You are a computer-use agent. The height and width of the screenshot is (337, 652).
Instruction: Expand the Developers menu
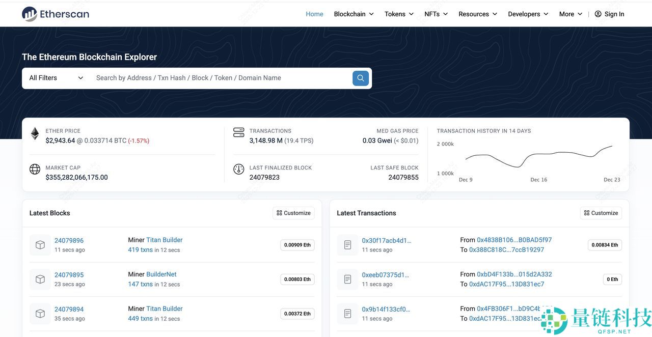tap(528, 14)
